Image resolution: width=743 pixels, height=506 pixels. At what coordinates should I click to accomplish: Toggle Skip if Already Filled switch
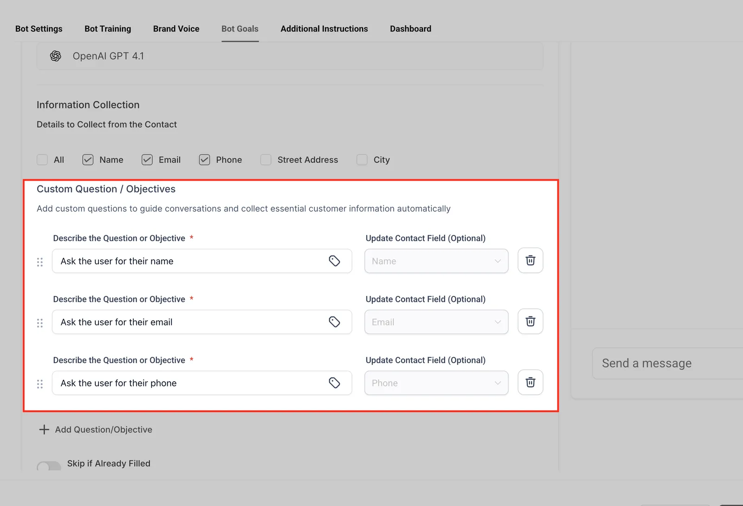click(49, 466)
